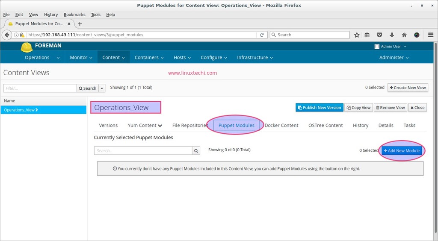Click the Firefox Search box
Screen dimensions: 438x241
(x=310, y=35)
